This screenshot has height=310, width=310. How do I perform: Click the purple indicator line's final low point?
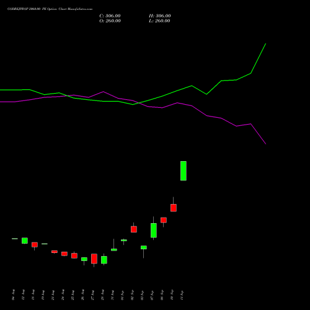click(x=265, y=144)
